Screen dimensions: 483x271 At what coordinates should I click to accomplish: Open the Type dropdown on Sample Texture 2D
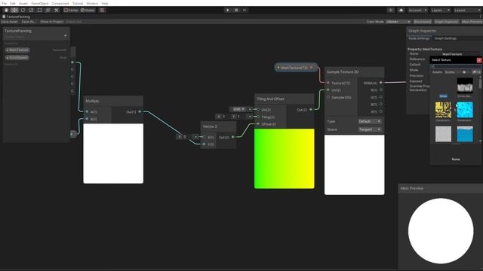coord(370,121)
